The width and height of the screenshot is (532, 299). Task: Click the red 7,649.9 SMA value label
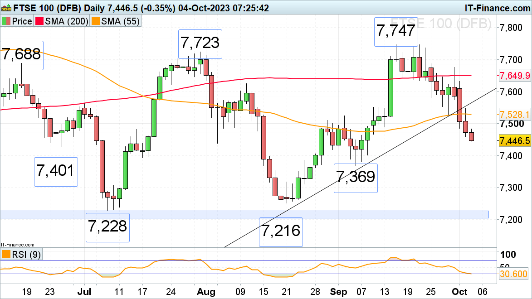[x=515, y=75]
